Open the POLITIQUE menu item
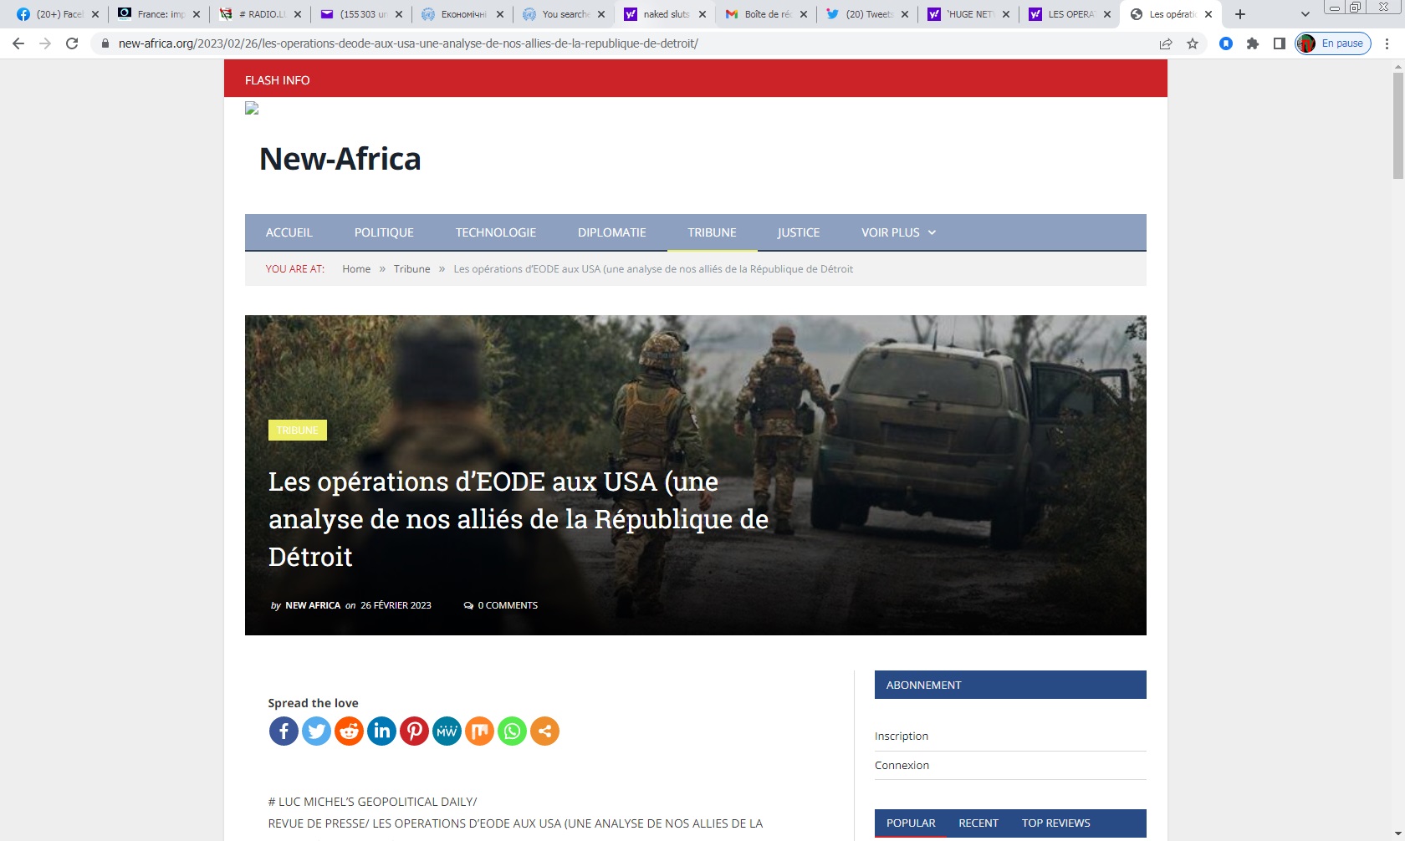The height and width of the screenshot is (841, 1405). click(x=384, y=232)
